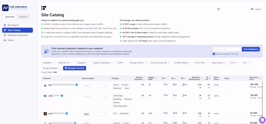Screen dimensions: 266x124
Task: Click the Find Publishers button
Action: click(250, 49)
